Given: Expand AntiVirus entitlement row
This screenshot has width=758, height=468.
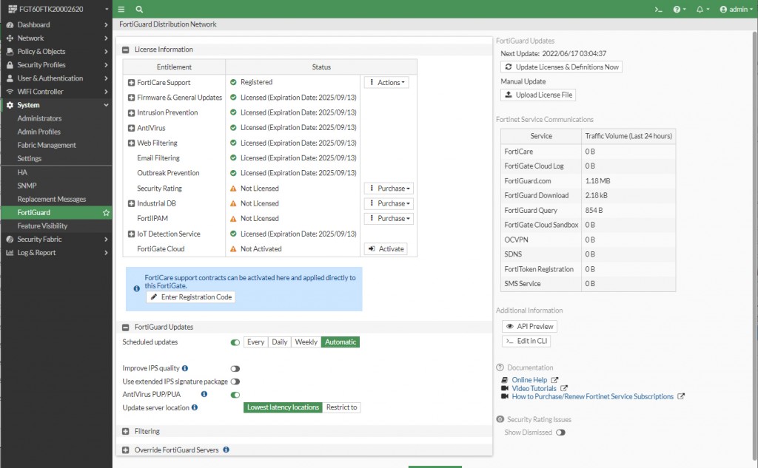Looking at the screenshot, I should [131, 128].
